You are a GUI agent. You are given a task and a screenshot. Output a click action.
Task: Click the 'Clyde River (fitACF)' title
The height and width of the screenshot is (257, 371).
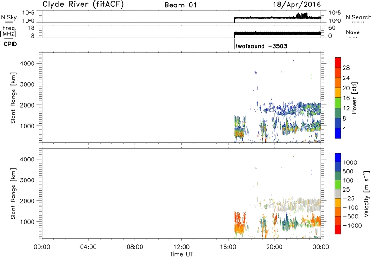coord(83,4)
